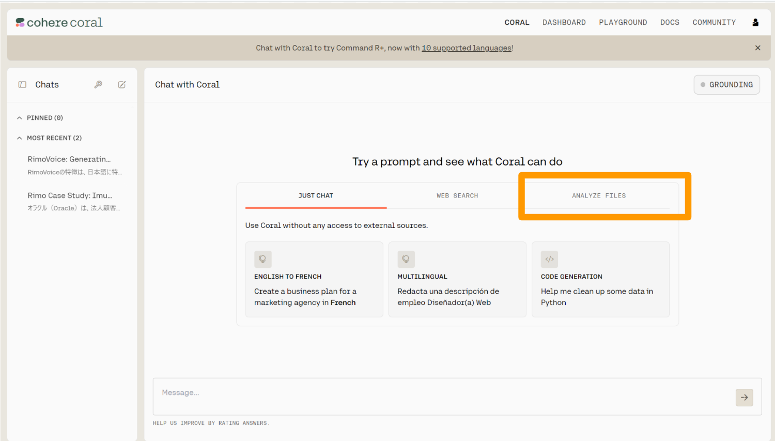Open the RimoVoice: Generatin... chat
The height and width of the screenshot is (441, 775).
[69, 159]
